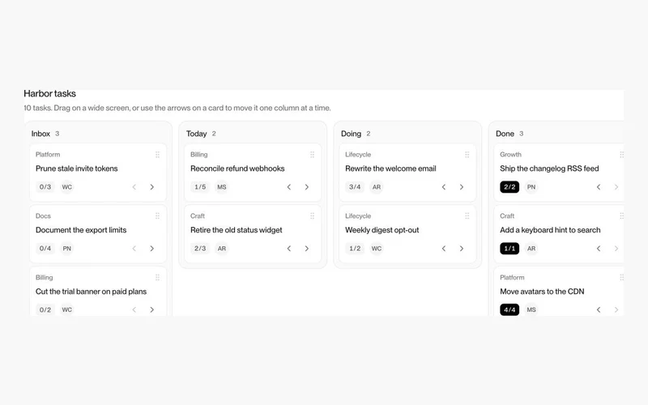Move 'Prune stale invite tokens' right with arrow

coord(152,187)
